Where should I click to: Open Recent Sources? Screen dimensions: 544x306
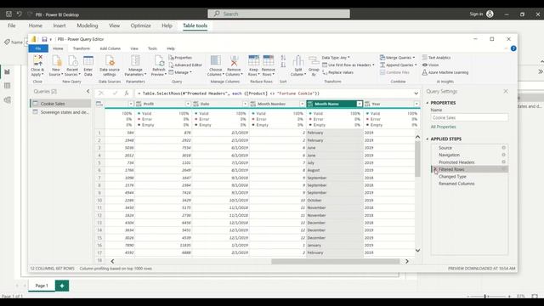(72, 65)
